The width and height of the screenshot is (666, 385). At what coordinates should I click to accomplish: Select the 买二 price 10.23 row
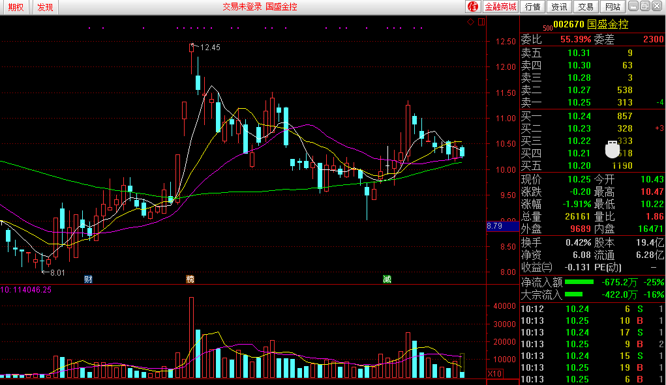tap(592, 128)
